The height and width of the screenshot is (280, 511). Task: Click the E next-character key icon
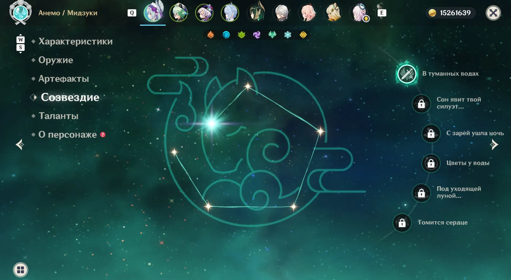point(382,13)
